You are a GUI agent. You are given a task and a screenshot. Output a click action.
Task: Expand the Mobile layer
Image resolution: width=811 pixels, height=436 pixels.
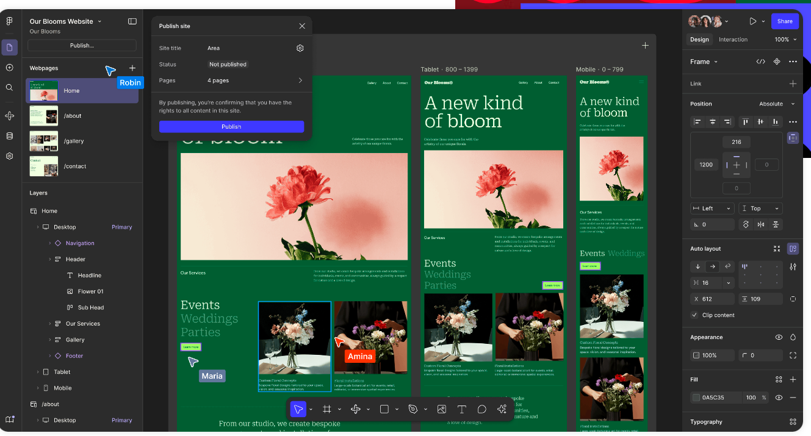click(38, 388)
